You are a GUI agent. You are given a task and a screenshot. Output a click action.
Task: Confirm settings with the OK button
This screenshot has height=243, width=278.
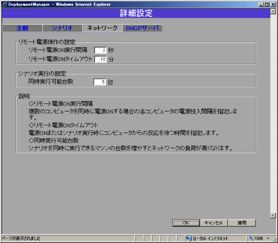click(186, 223)
